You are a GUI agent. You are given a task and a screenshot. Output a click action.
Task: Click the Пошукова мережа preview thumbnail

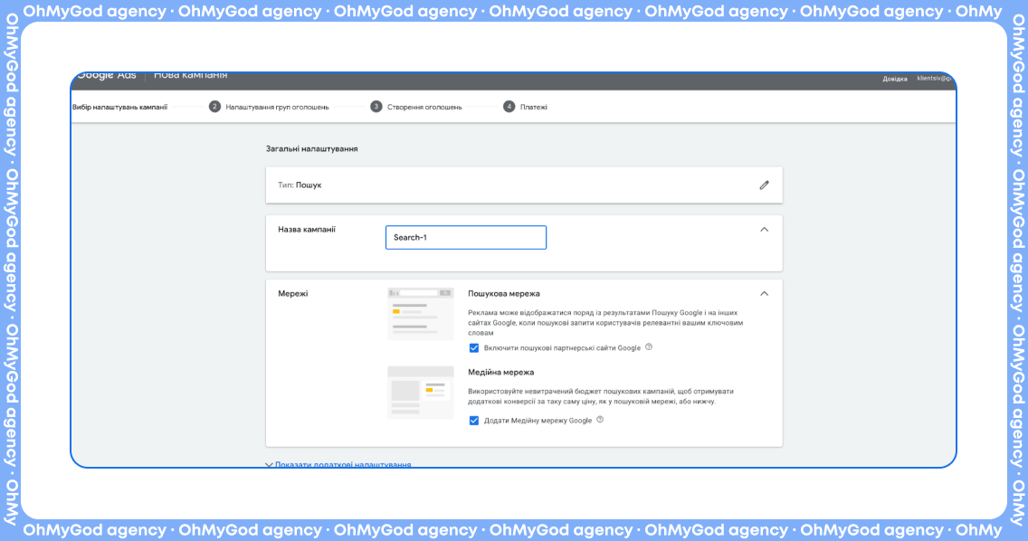[x=421, y=314]
